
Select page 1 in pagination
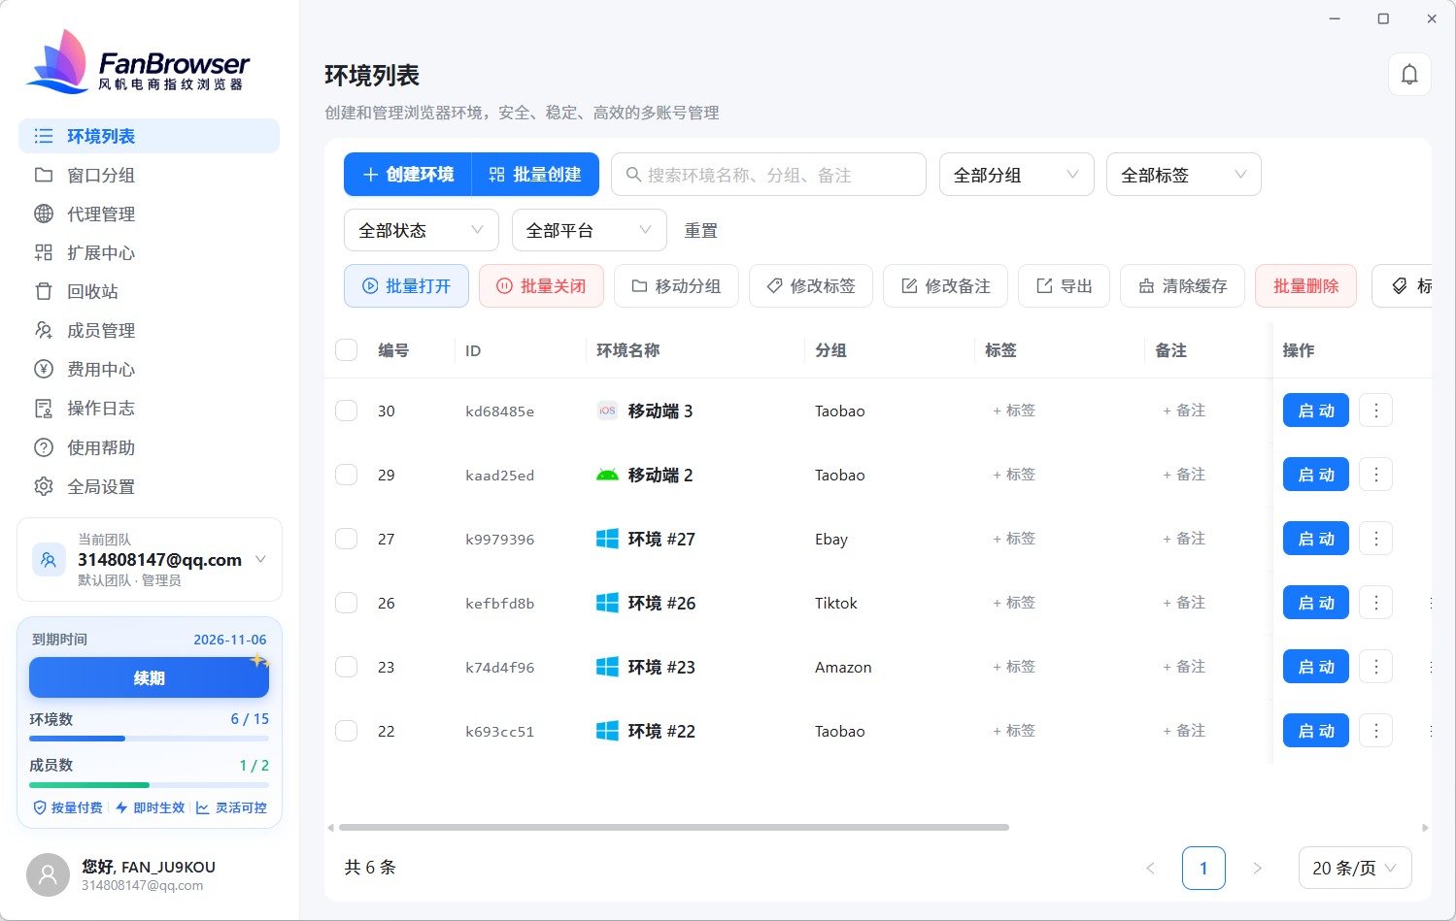(x=1203, y=868)
